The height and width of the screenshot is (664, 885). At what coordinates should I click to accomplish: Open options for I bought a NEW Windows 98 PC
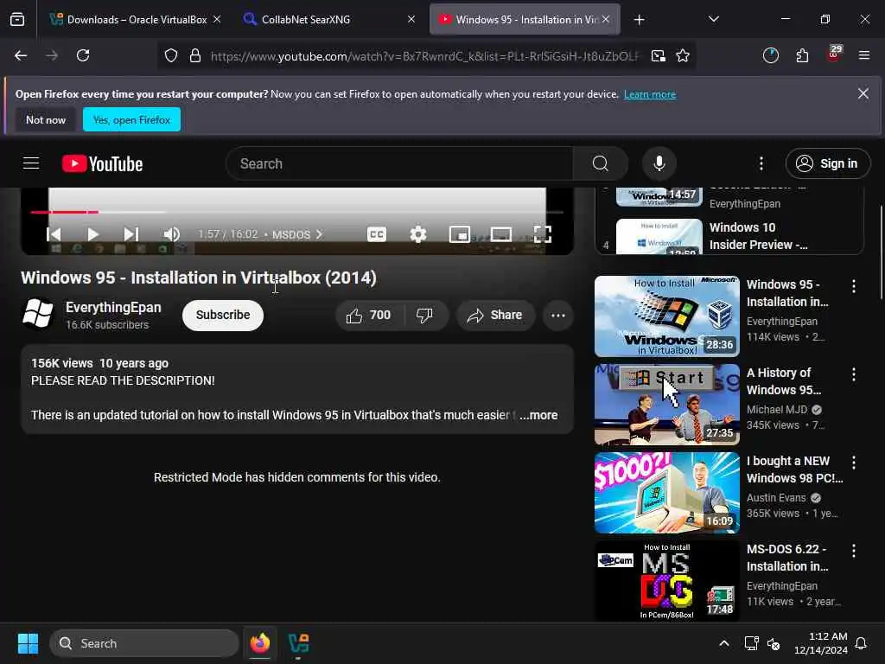click(x=853, y=463)
